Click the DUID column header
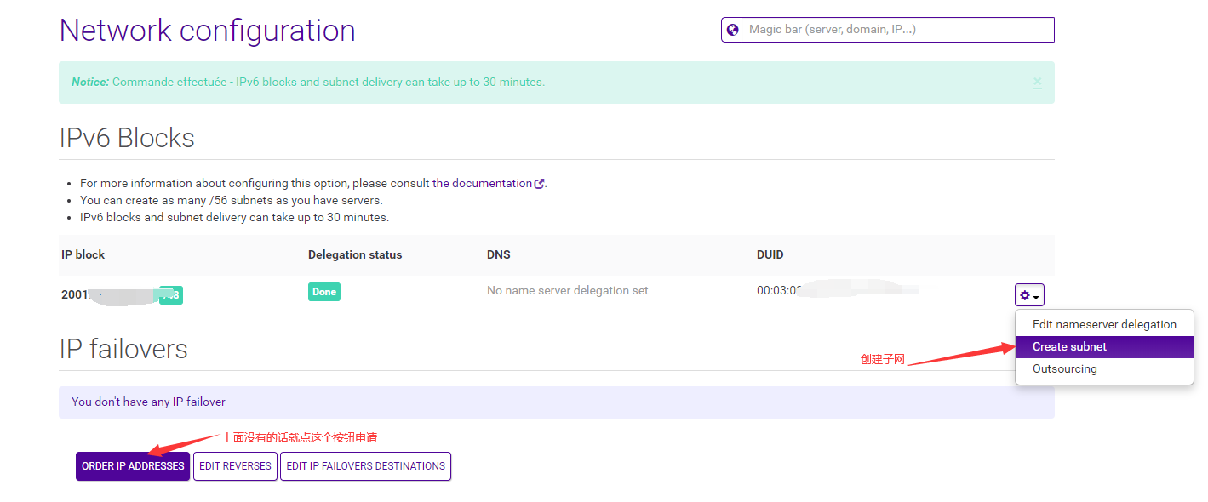Screen dimensions: 1208x502 (x=770, y=254)
